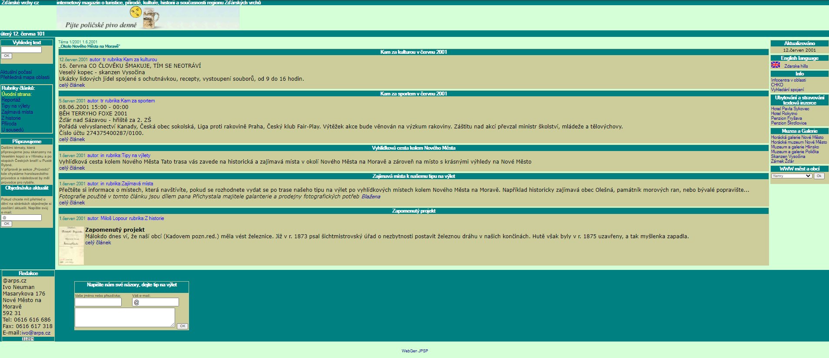The width and height of the screenshot is (829, 358).
Task: Open the WebGen JPSP footer link
Action: [x=414, y=351]
